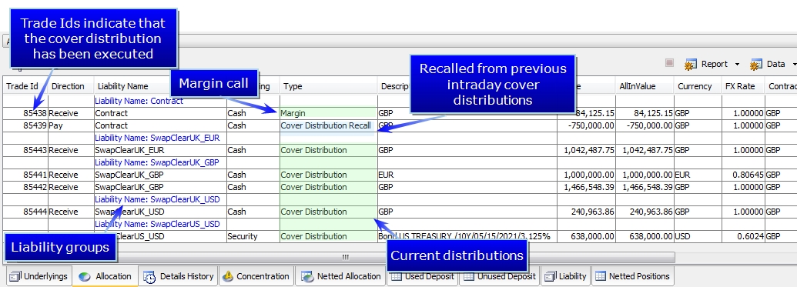Click the 1,042,487.75 AllInValue cell
Viewport: 797px width, 287px height.
coord(645,150)
